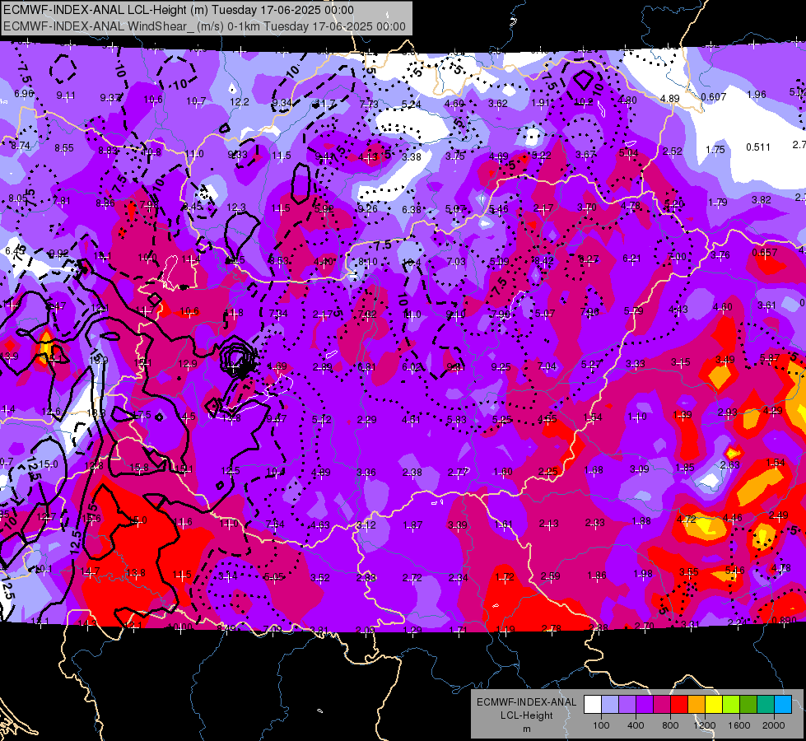The image size is (806, 741).
Task: Click the legend tick value 100
Action: [601, 725]
